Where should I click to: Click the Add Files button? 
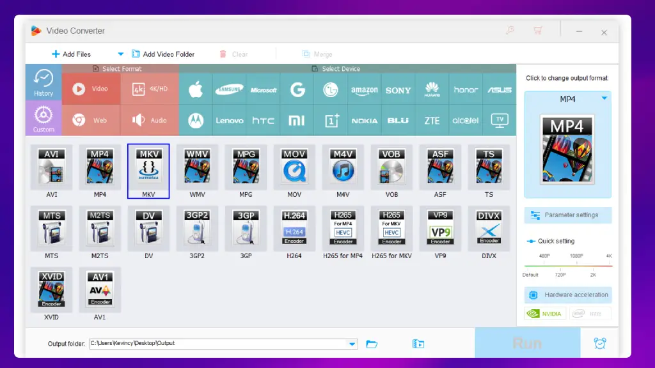(x=71, y=54)
